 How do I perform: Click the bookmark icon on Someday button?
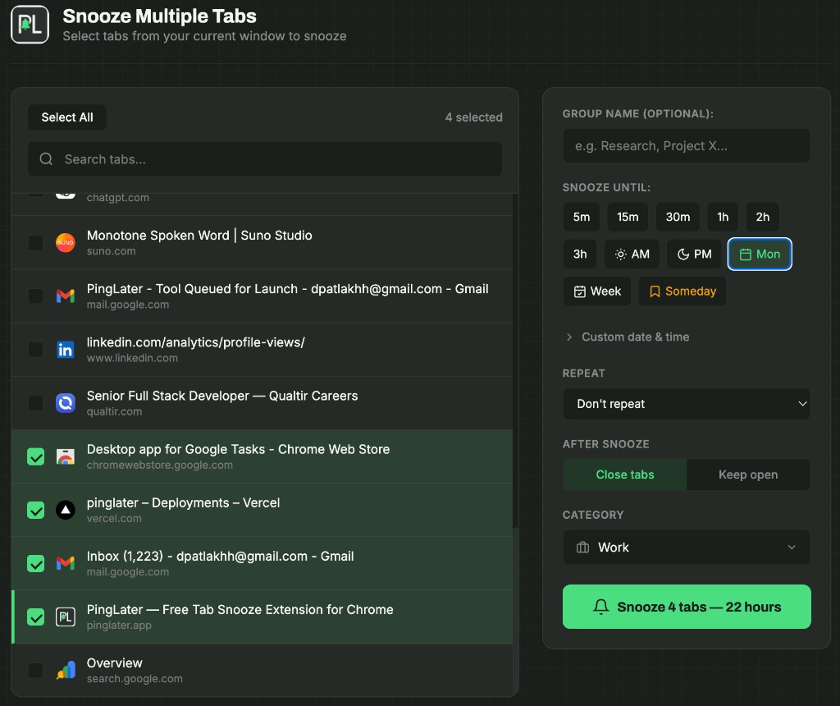tap(655, 291)
